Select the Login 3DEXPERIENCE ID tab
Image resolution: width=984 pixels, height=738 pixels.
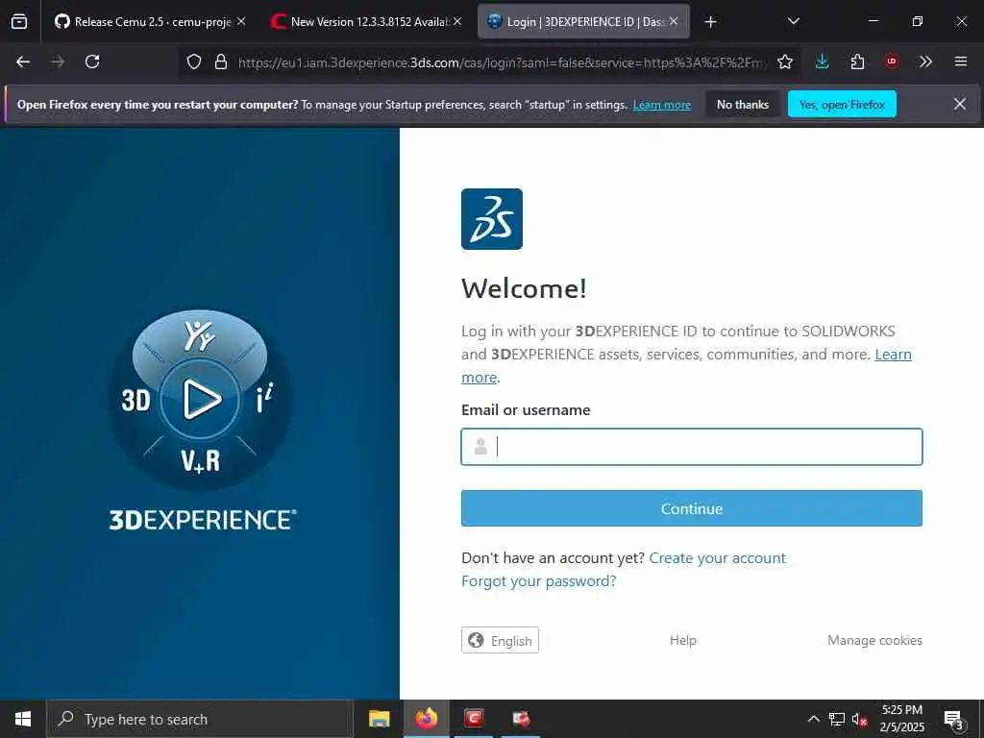(583, 21)
